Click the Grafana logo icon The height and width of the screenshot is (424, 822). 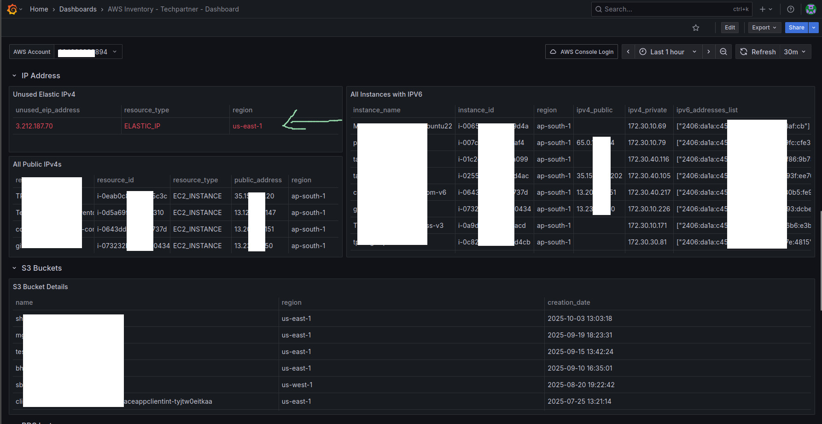[12, 9]
